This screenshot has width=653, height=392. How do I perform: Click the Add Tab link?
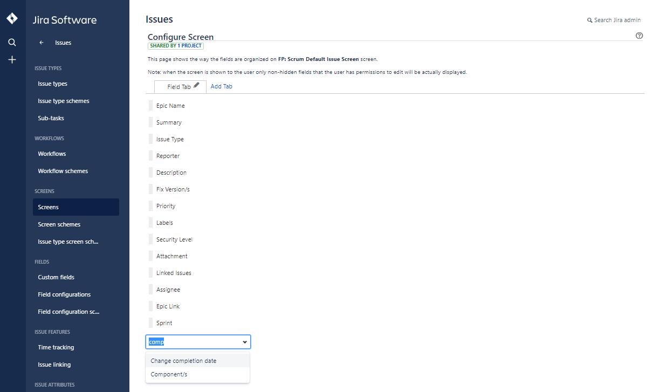[x=222, y=86]
